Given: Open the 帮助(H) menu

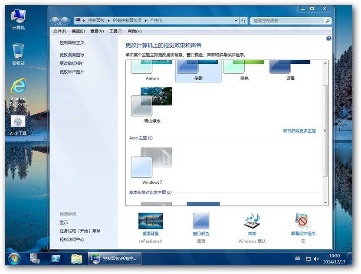Looking at the screenshot, I should pyautogui.click(x=135, y=31).
